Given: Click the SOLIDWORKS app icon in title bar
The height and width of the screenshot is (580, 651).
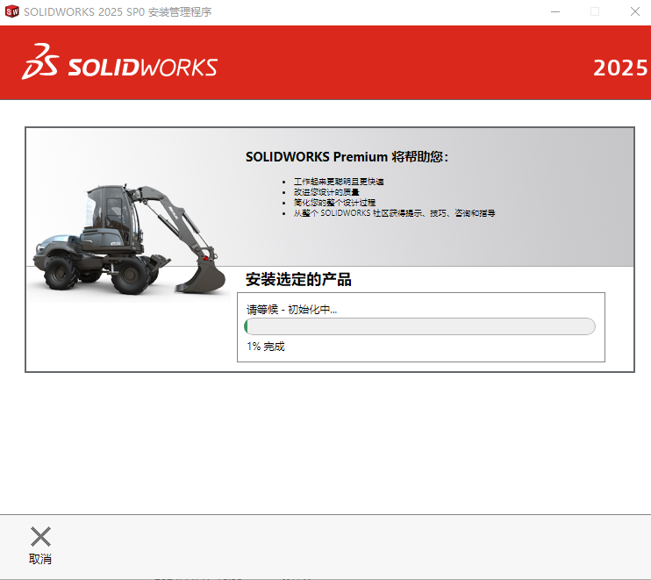Looking at the screenshot, I should pos(12,11).
